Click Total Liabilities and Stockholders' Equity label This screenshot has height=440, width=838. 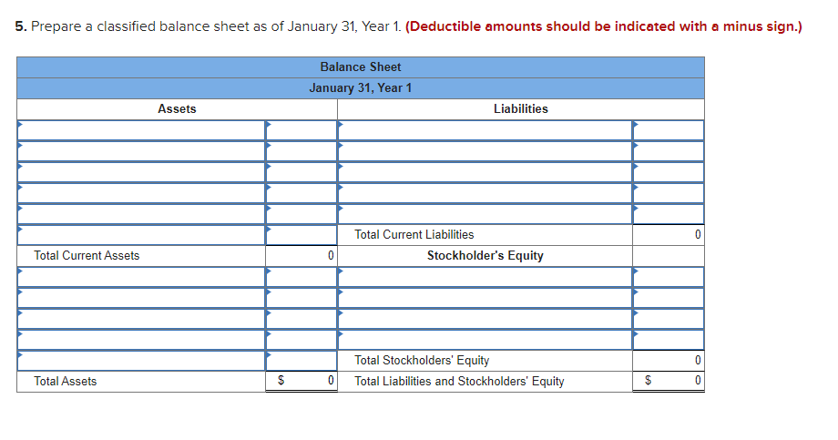pos(459,381)
